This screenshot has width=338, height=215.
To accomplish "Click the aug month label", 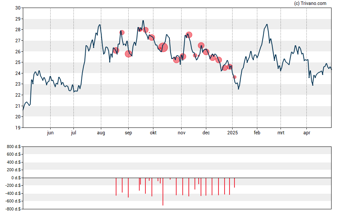I will [x=101, y=133].
